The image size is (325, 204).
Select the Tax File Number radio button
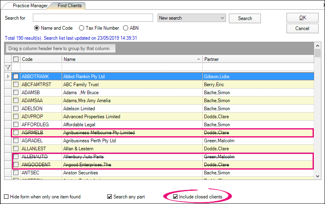pos(82,28)
